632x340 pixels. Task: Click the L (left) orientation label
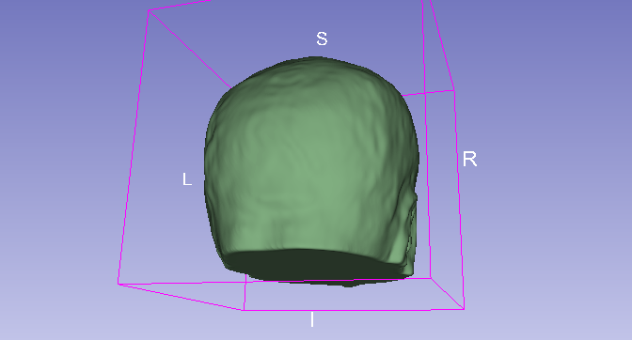coord(186,179)
